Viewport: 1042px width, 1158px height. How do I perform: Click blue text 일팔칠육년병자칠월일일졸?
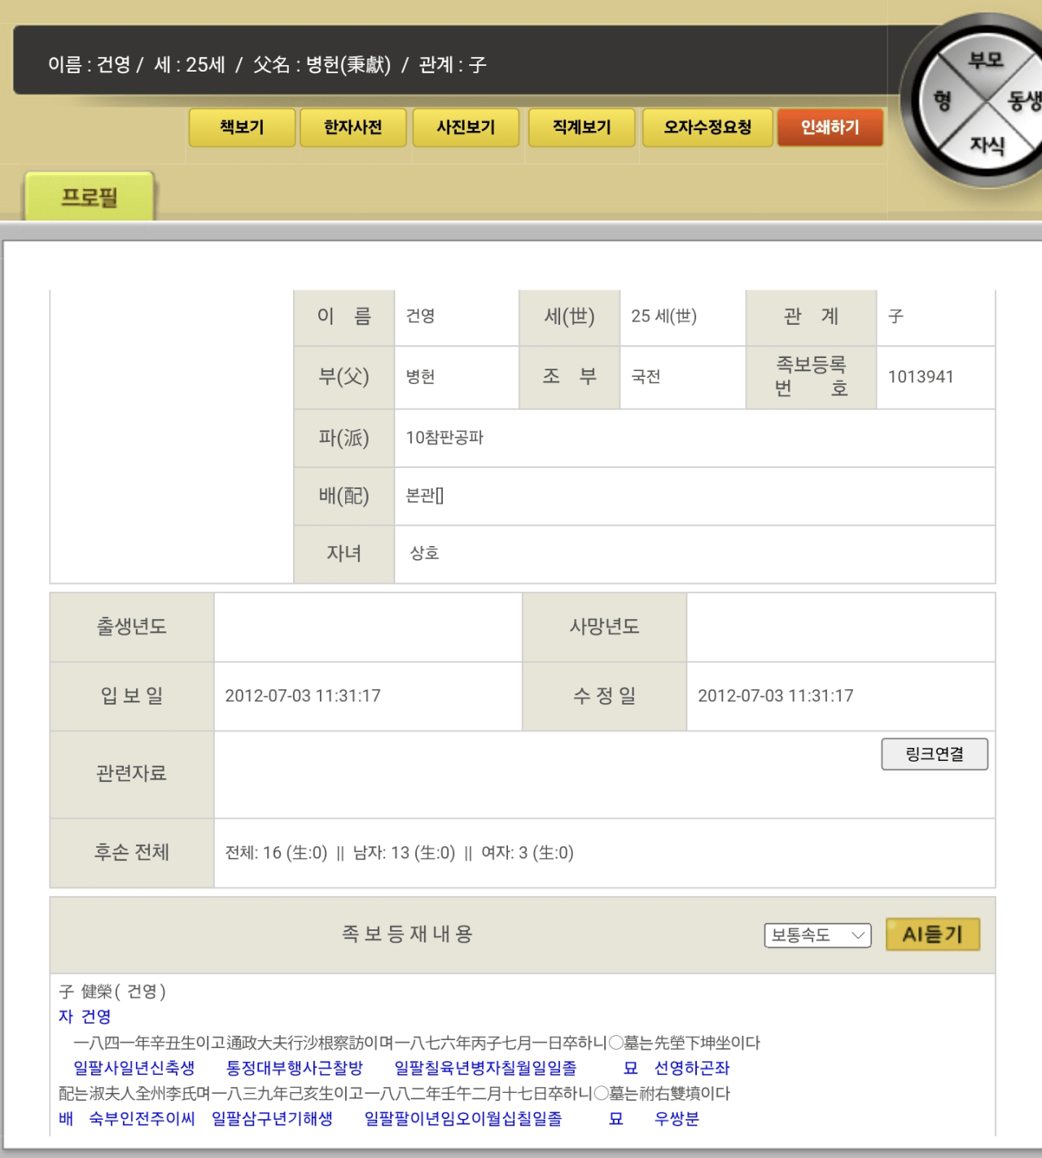(486, 1068)
